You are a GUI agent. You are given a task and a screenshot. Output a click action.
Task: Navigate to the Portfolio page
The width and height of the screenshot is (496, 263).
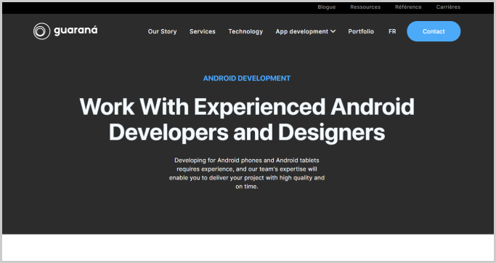(x=361, y=31)
